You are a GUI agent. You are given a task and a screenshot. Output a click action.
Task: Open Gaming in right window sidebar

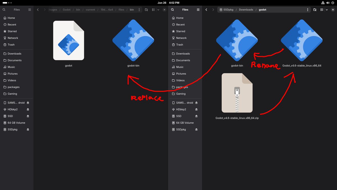coord(185,94)
